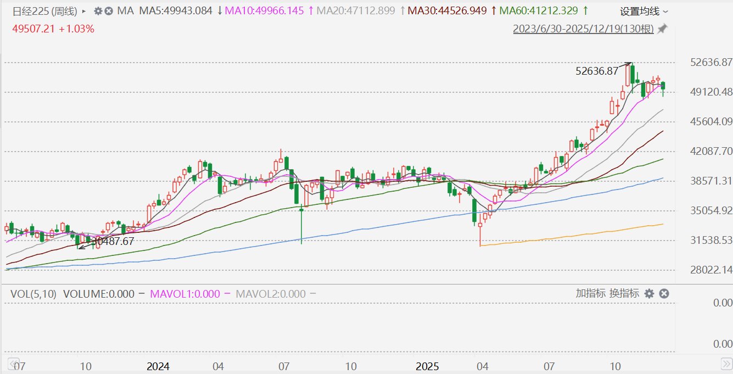Click the pin icon beside the date range

[x=663, y=29]
